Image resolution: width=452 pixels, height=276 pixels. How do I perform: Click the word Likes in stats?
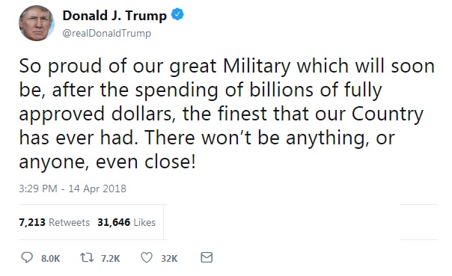point(144,222)
